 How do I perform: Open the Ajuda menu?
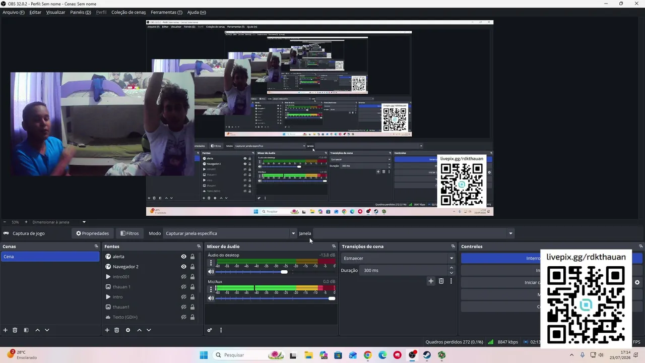pos(197,12)
